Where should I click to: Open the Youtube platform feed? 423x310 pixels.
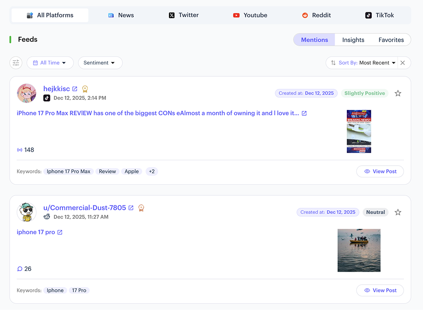tap(250, 15)
